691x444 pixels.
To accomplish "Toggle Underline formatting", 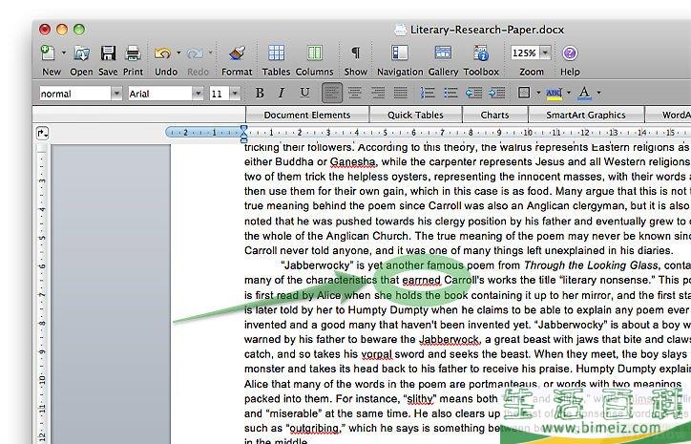I will 304,93.
